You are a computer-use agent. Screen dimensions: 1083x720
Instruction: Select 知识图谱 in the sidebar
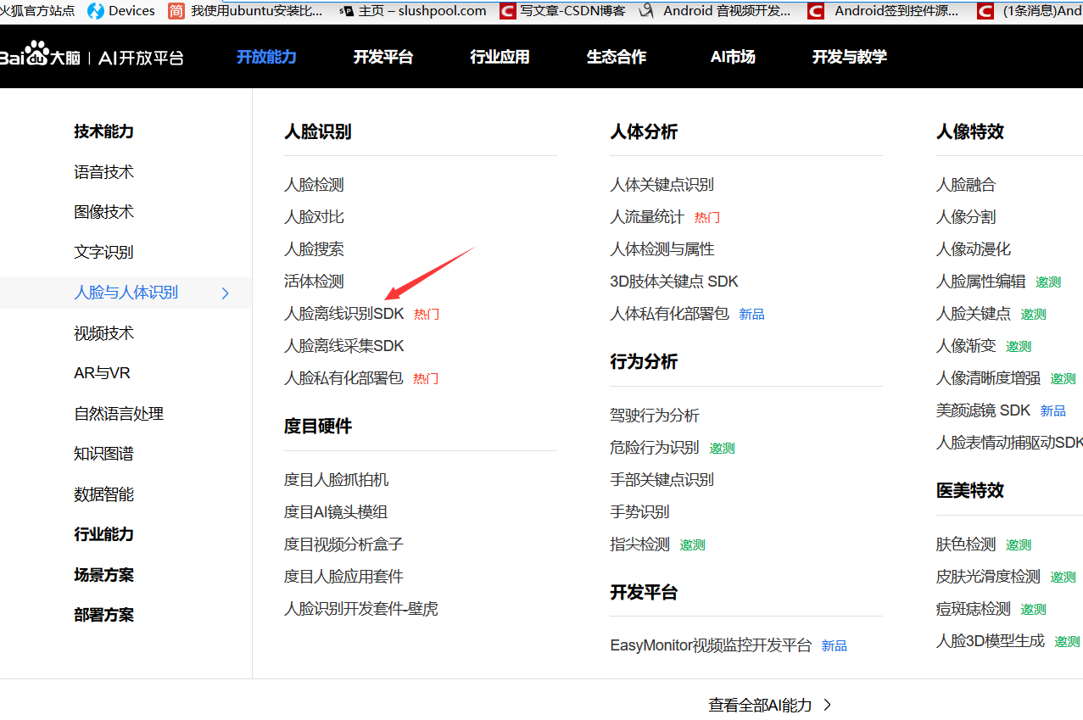pyautogui.click(x=103, y=454)
